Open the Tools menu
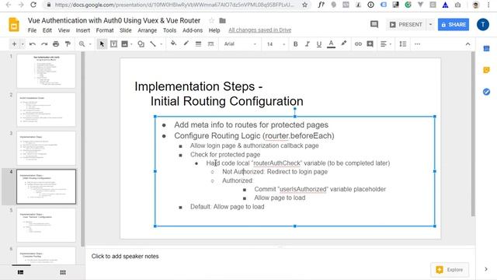The width and height of the screenshot is (497, 280). click(x=169, y=30)
